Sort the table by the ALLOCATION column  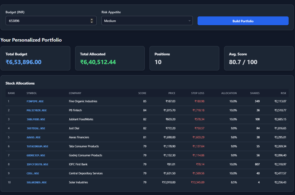pyautogui.click(x=229, y=93)
